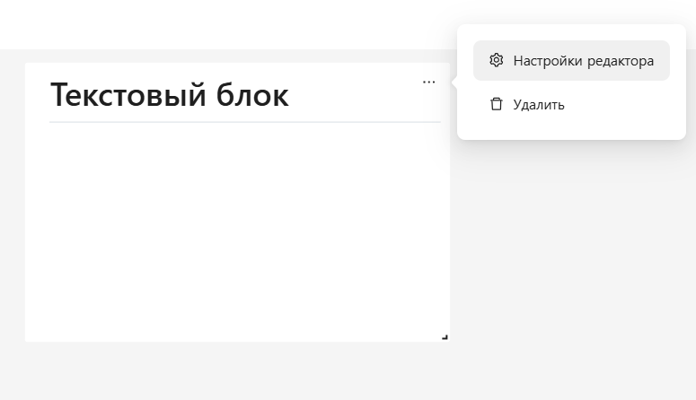This screenshot has width=696, height=400.
Task: Click the Текстовый блок heading
Action: (170, 94)
